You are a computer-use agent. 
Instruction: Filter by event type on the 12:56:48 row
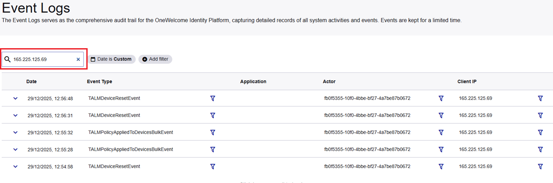click(x=212, y=98)
